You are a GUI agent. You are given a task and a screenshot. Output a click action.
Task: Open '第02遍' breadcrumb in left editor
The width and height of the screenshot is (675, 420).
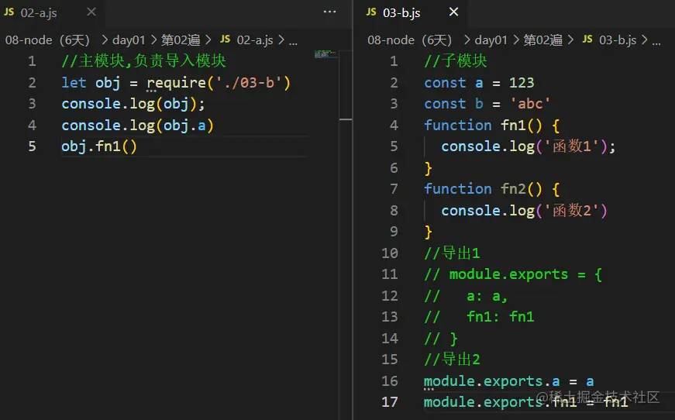pos(181,40)
